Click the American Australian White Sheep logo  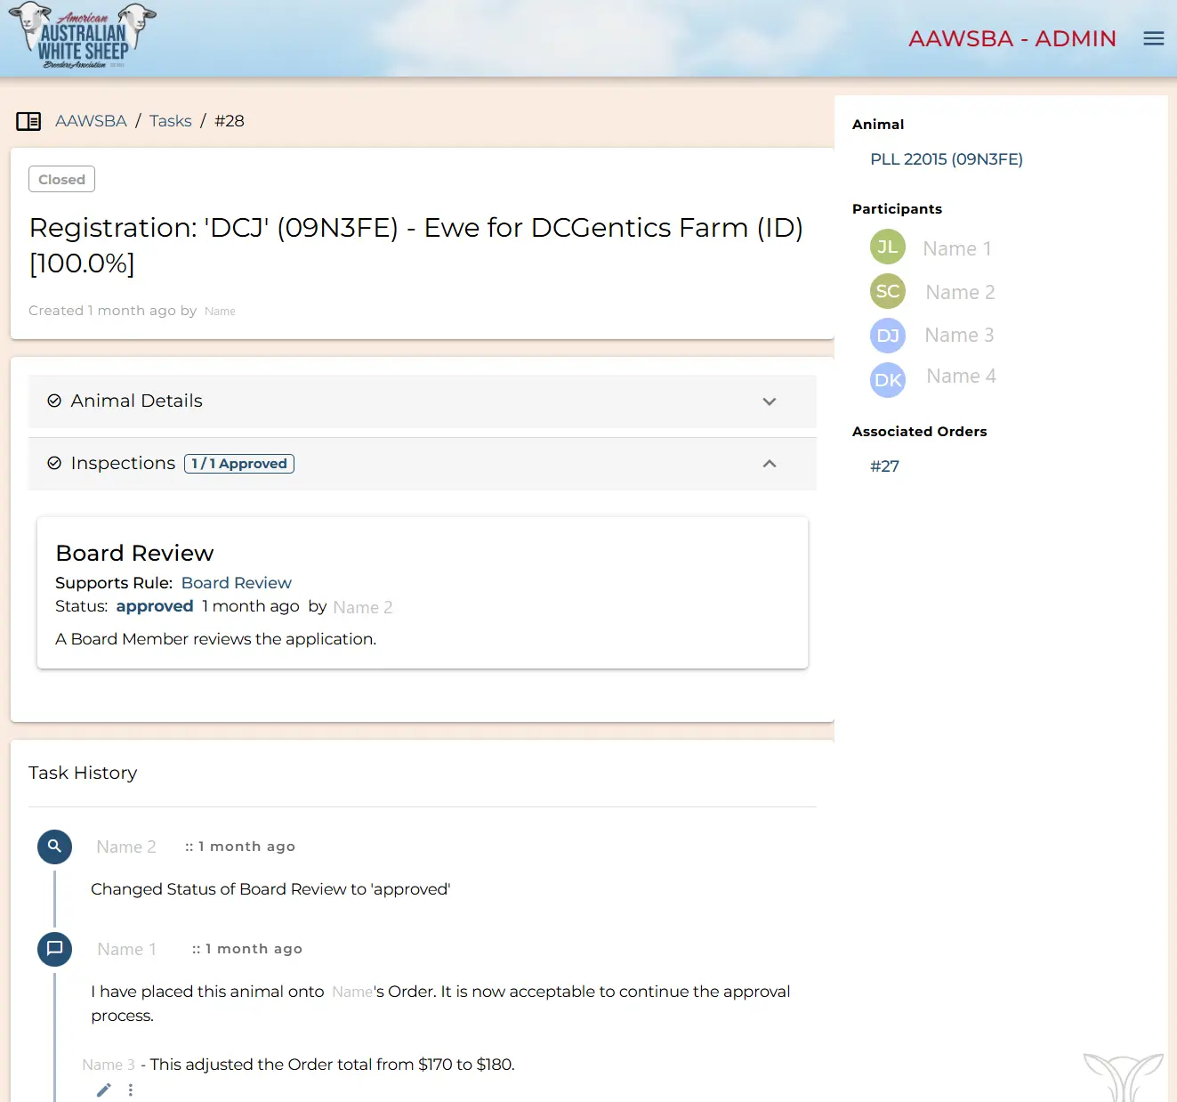[x=83, y=37]
